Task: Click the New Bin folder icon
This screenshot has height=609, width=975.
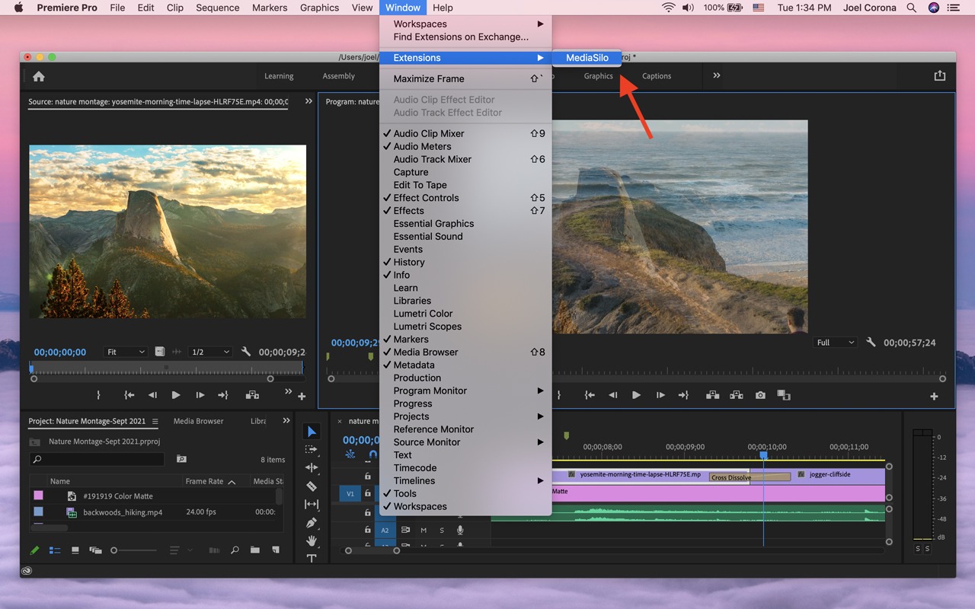Action: pos(255,550)
